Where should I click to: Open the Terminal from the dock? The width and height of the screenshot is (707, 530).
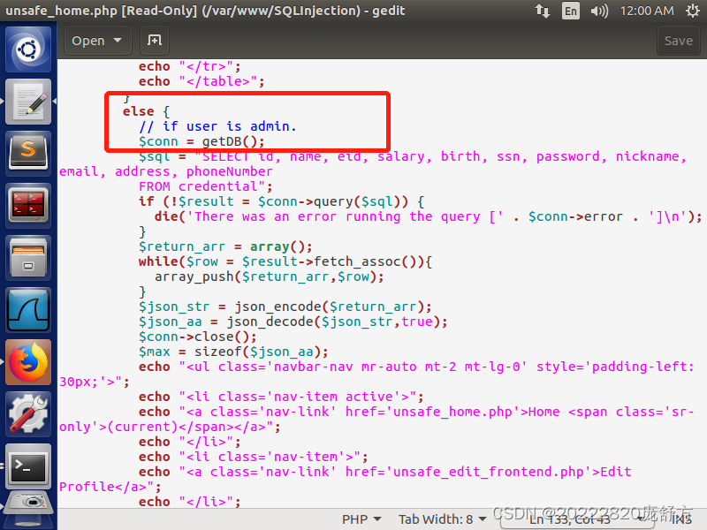coord(28,467)
